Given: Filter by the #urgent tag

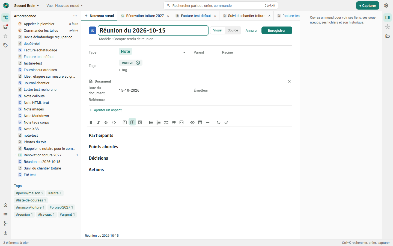Looking at the screenshot, I should (x=67, y=215).
